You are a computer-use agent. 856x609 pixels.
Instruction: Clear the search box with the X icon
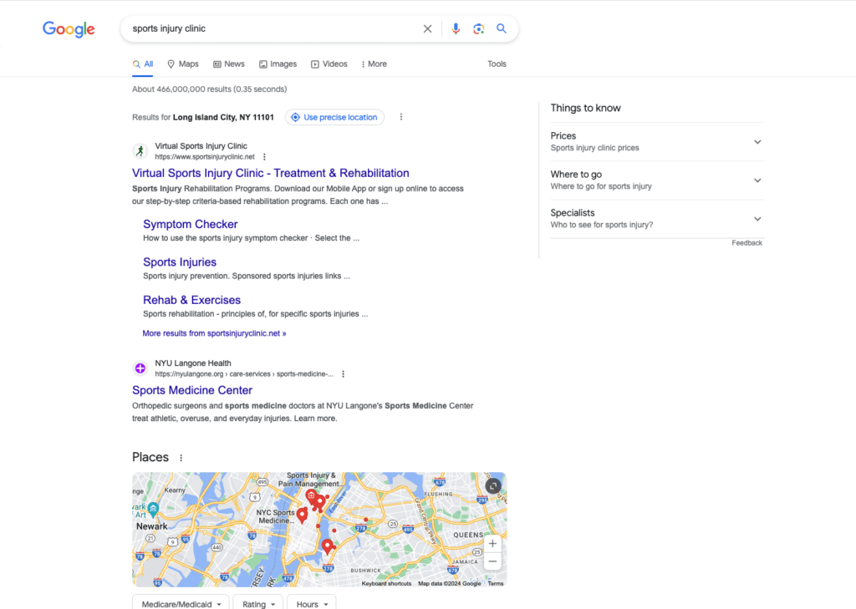427,29
